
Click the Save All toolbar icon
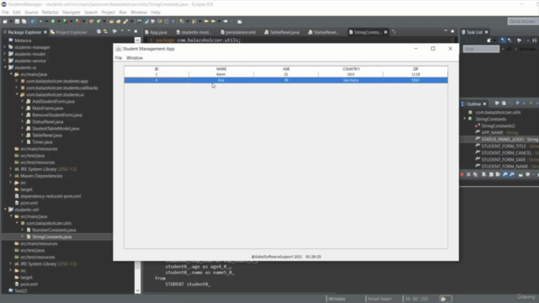(24, 21)
